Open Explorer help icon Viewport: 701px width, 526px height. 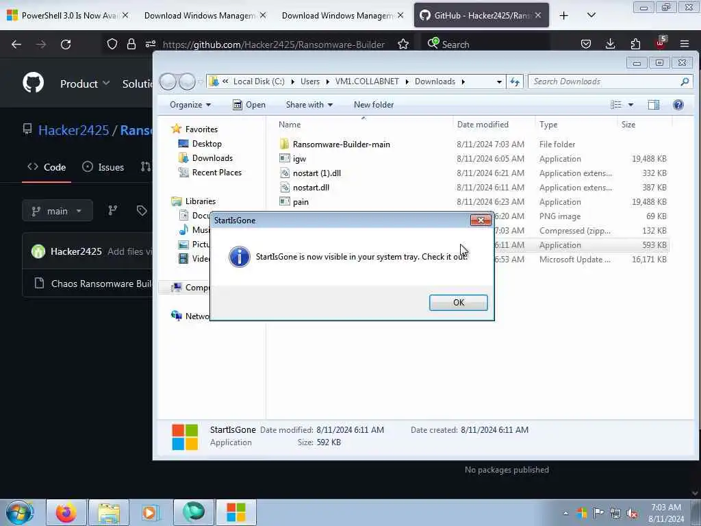pos(678,105)
